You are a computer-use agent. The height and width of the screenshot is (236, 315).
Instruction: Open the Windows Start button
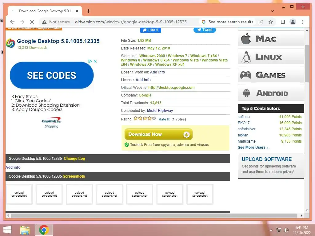7,230
